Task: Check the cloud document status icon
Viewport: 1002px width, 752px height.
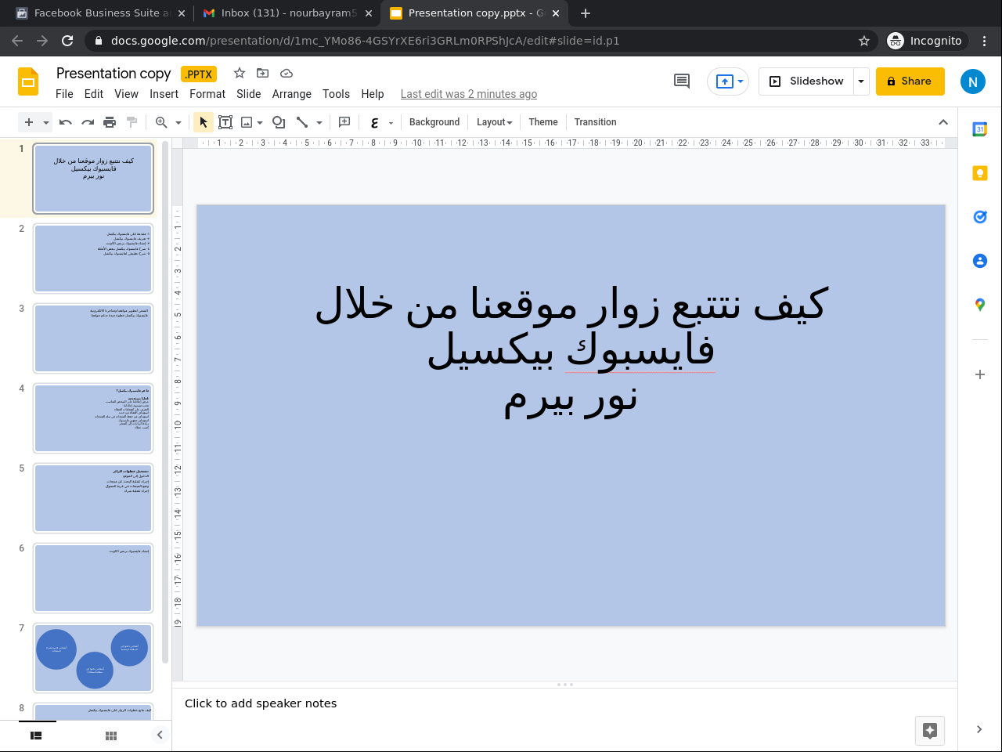Action: pos(287,73)
